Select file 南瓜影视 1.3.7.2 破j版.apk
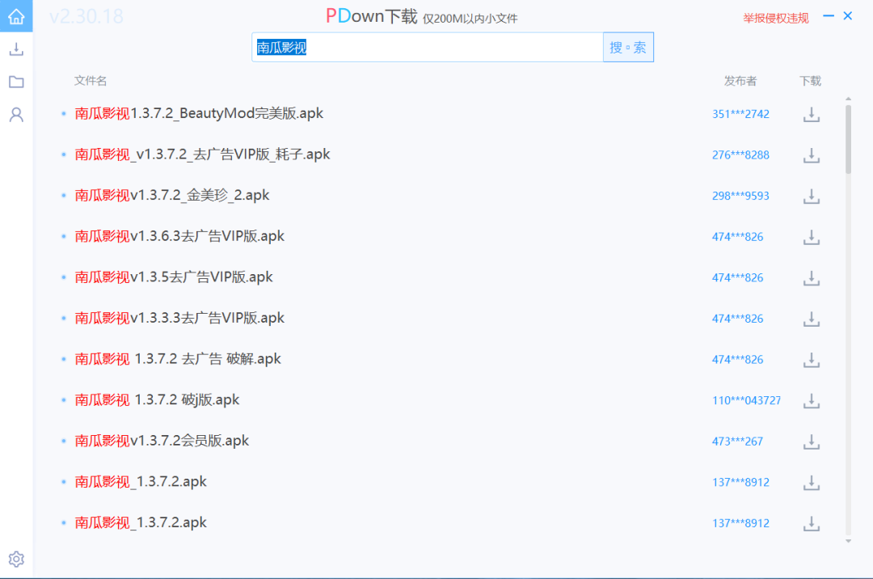The image size is (873, 579). click(157, 399)
